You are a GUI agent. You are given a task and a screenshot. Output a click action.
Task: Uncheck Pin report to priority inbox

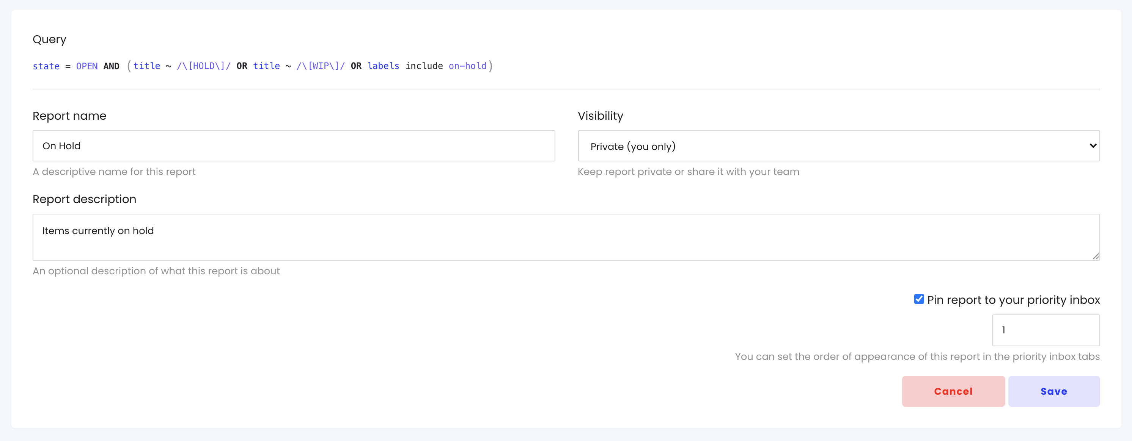tap(919, 299)
